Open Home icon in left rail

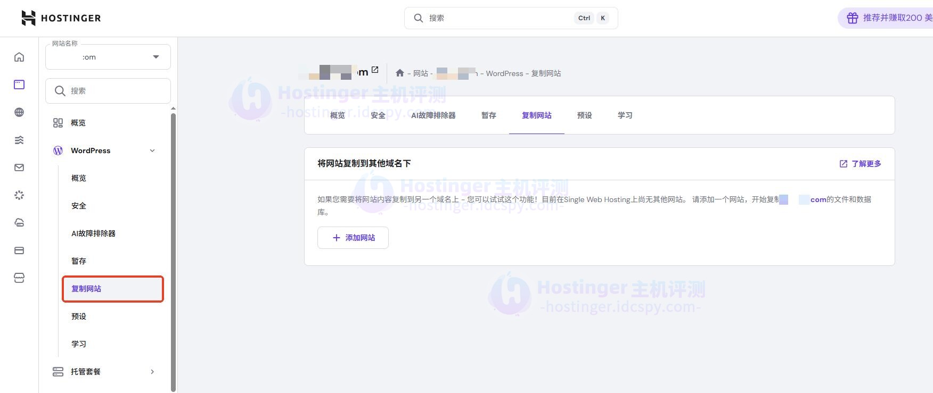click(x=19, y=57)
